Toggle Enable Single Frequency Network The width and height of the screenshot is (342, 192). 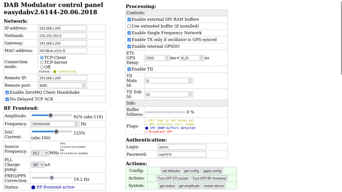(129, 33)
